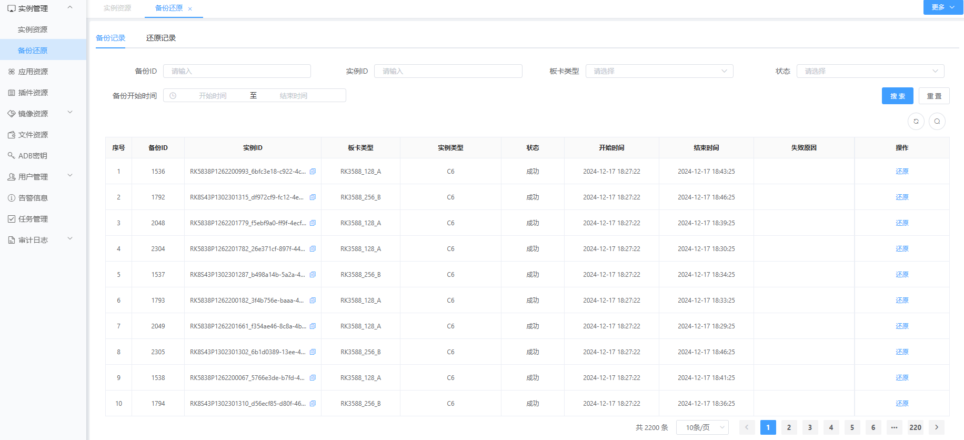The height and width of the screenshot is (440, 964).
Task: Click the RK3588_256_B cell for backup 1792
Action: [360, 197]
